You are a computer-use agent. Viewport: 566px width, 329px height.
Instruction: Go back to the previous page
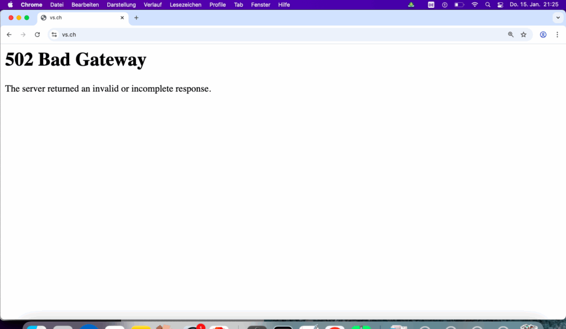[9, 34]
